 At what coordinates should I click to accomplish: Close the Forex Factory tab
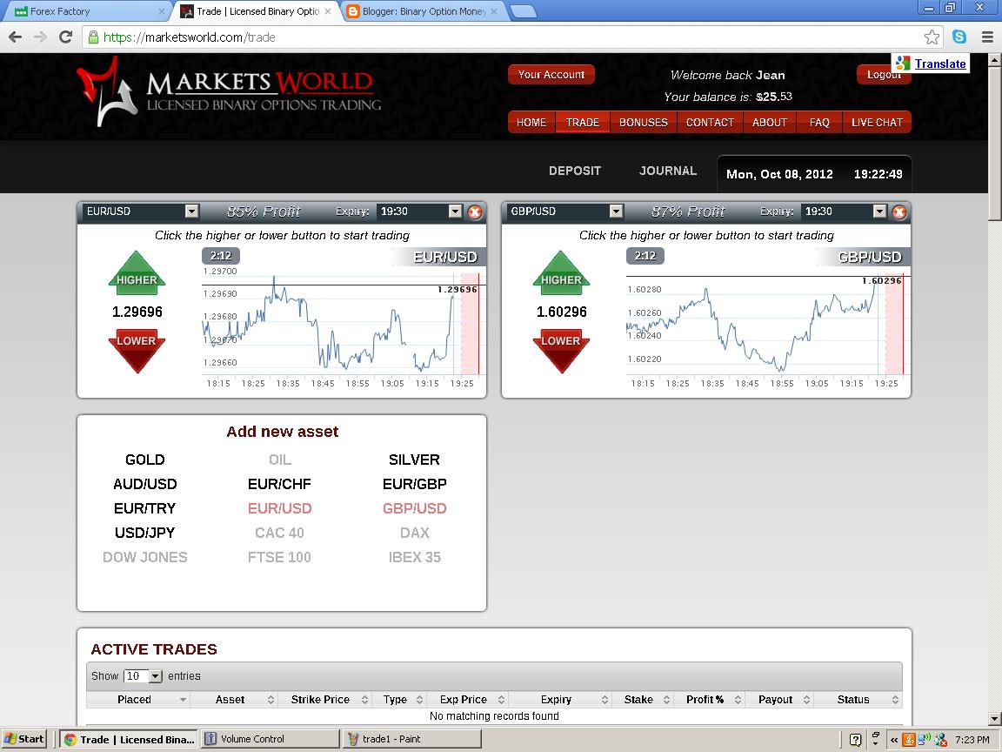161,11
